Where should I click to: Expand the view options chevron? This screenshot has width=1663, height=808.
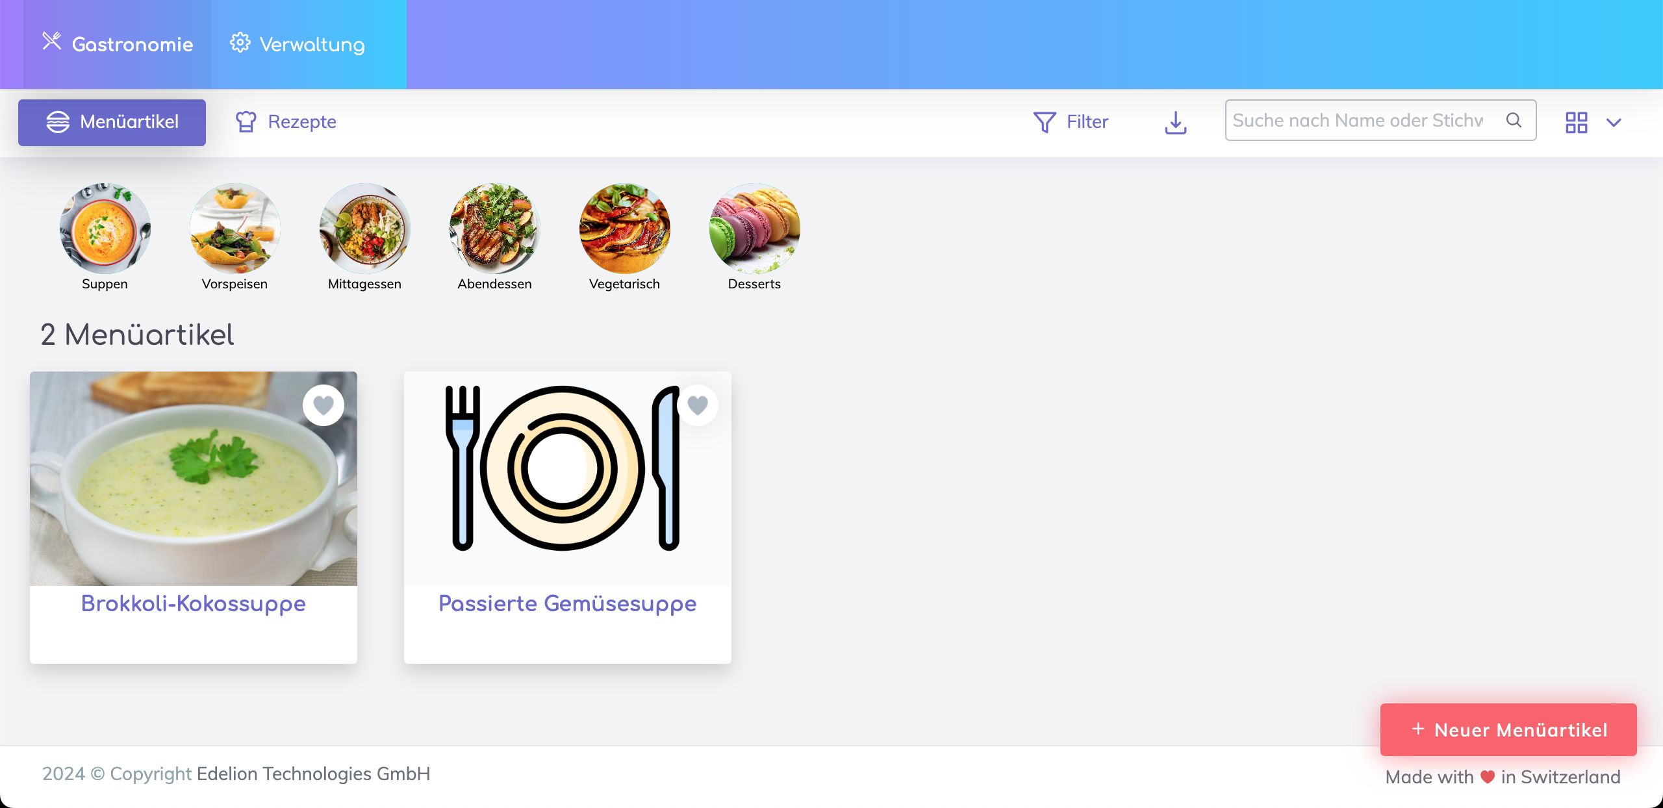pos(1614,122)
